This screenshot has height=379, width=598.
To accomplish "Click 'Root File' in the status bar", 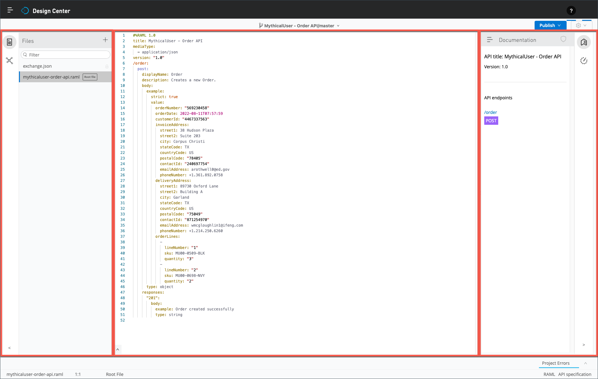I will click(x=115, y=374).
